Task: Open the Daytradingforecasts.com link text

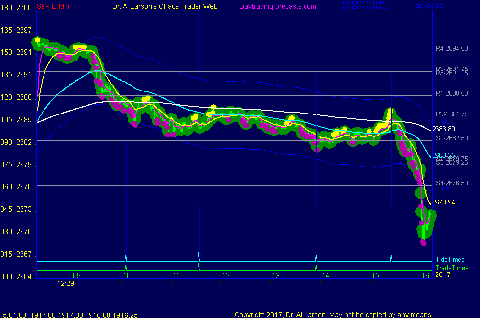Action: point(278,6)
